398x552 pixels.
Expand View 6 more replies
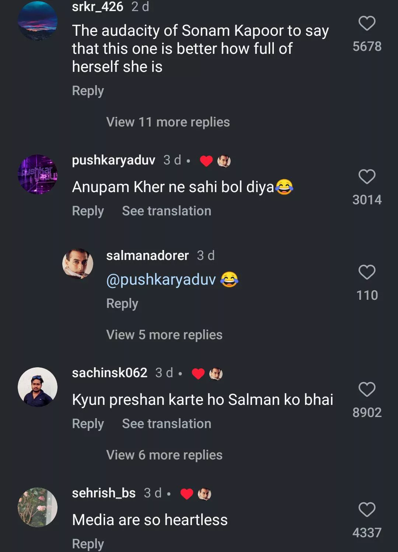point(164,455)
